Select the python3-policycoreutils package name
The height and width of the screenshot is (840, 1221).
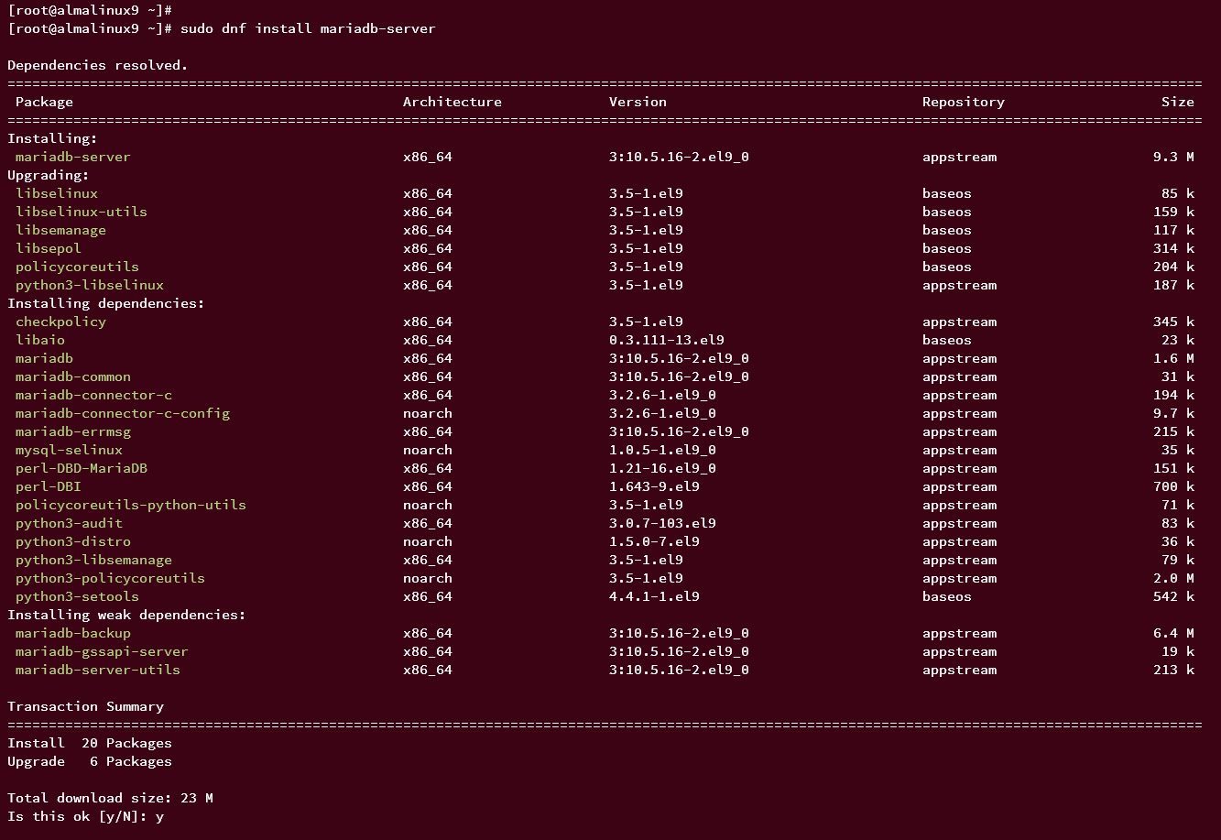pos(110,578)
